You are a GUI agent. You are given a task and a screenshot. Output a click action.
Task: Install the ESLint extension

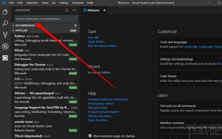click(x=73, y=59)
